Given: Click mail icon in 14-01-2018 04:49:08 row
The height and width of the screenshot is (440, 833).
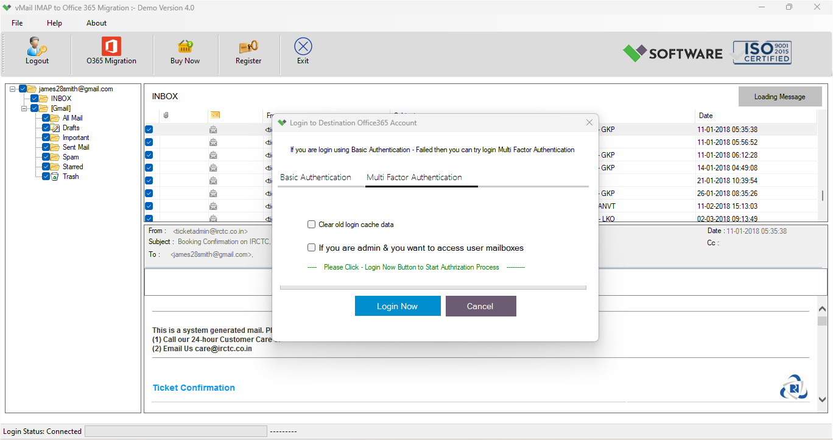Looking at the screenshot, I should tap(214, 168).
